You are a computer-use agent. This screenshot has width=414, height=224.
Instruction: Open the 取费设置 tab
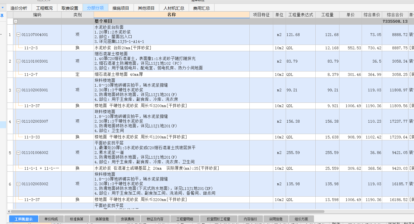tap(70, 8)
